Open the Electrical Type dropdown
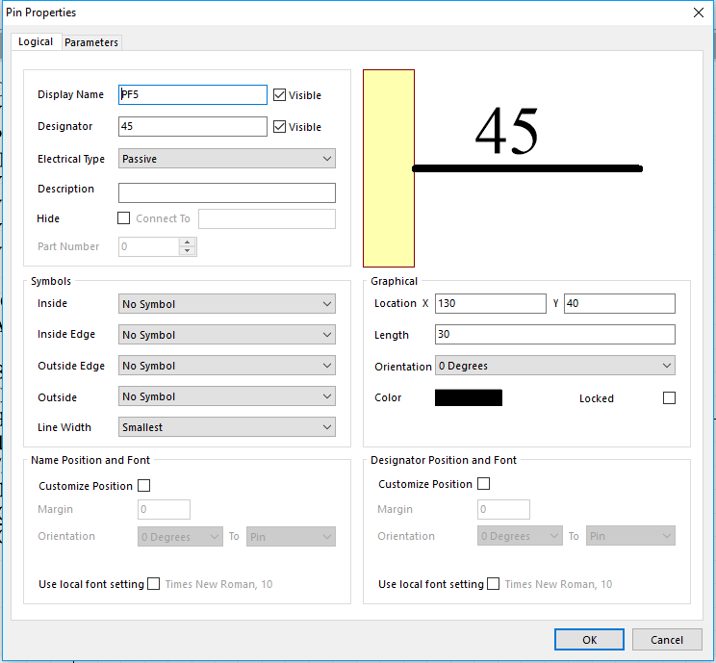The height and width of the screenshot is (663, 716). point(227,159)
